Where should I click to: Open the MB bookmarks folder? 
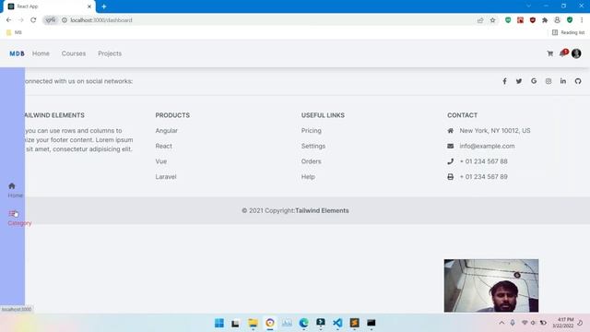click(x=15, y=33)
